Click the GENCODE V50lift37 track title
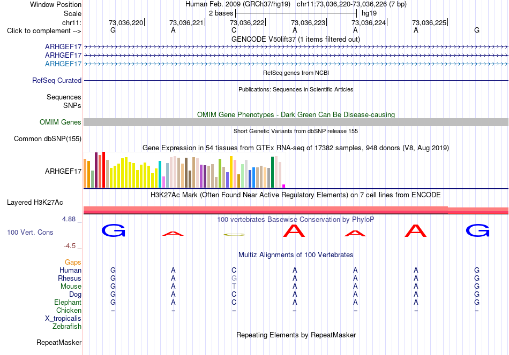Image resolution: width=509 pixels, height=355 pixels. point(296,39)
